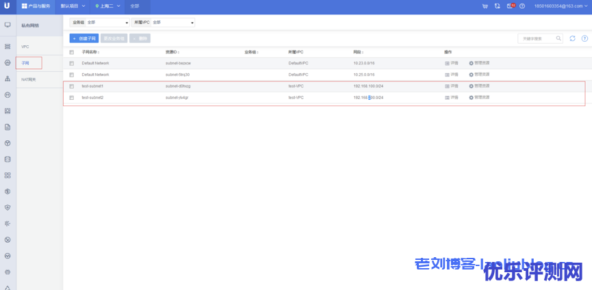
Task: Expand the 上海二 region selector
Action: point(107,6)
